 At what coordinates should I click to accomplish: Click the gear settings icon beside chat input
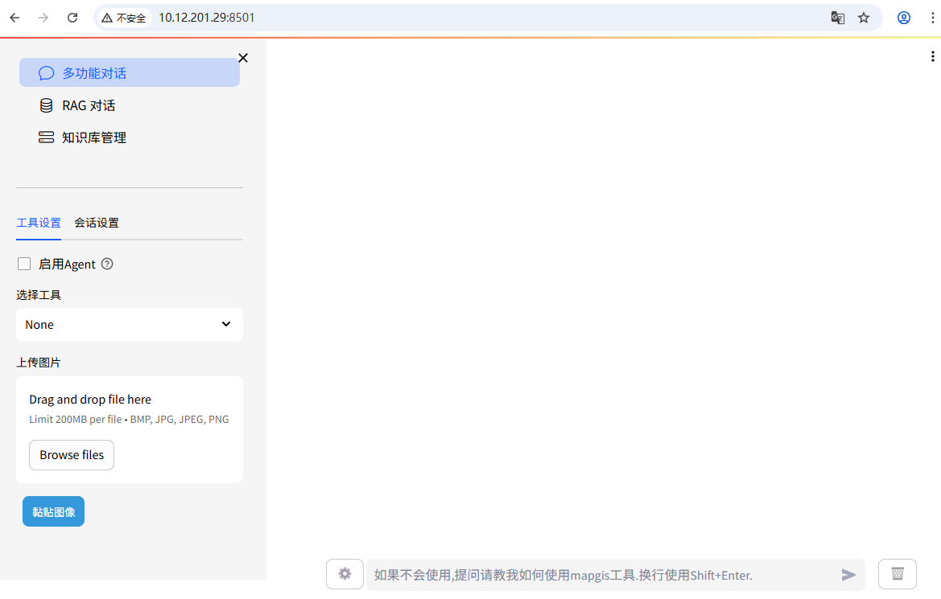click(x=345, y=574)
